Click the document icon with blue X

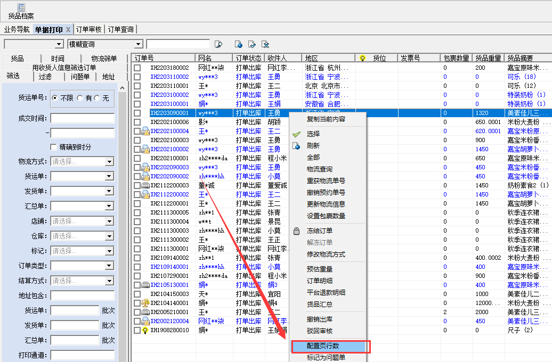(x=265, y=44)
